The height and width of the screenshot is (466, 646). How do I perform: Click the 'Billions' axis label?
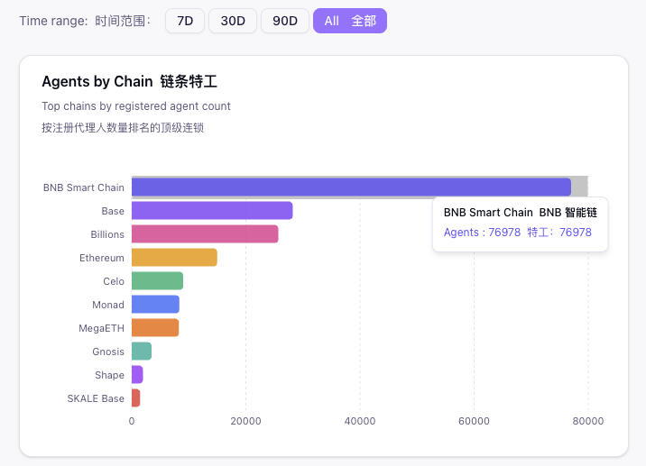[x=107, y=234]
